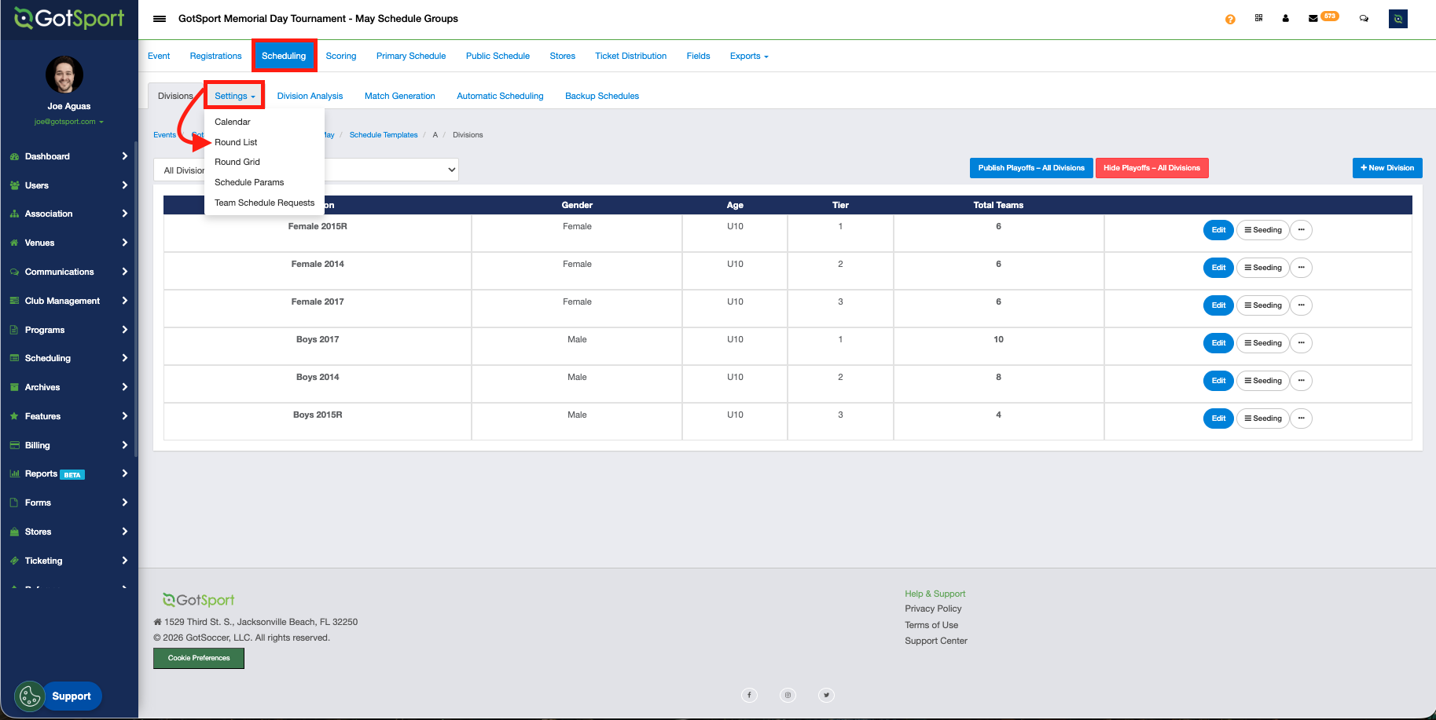
Task: Select Round List from Settings menu
Action: pos(236,142)
